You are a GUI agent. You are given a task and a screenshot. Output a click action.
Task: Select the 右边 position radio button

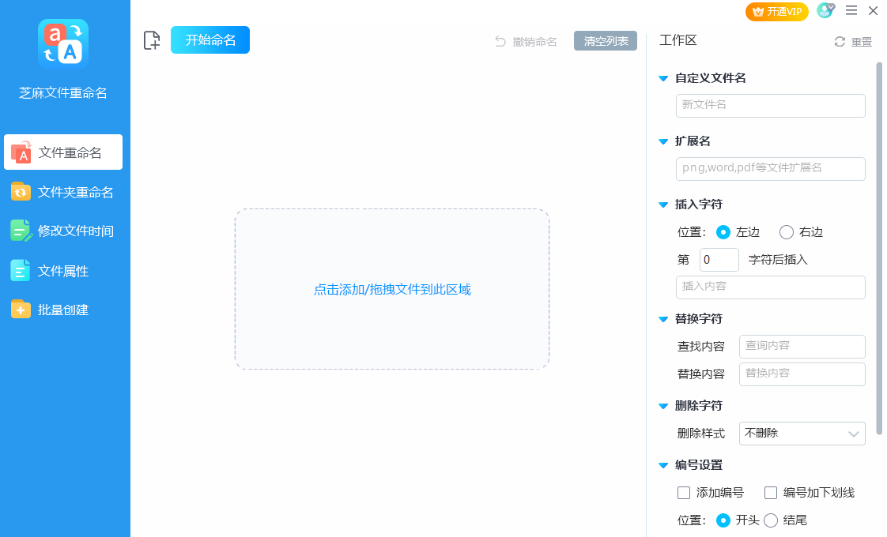pos(787,232)
